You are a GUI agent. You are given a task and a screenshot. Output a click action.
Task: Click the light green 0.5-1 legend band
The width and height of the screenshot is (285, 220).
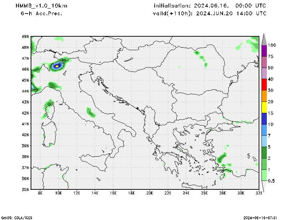pos(264,175)
